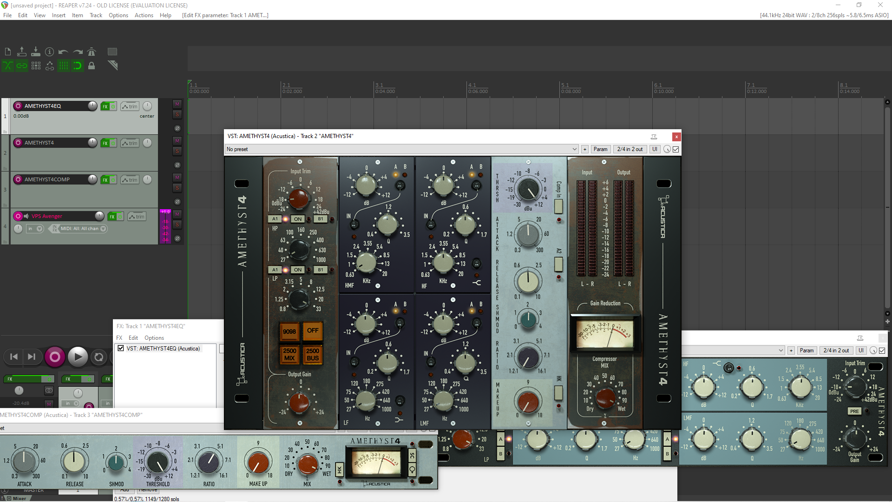Mute the VPS Avenger track
The image size is (892, 502).
(x=177, y=214)
